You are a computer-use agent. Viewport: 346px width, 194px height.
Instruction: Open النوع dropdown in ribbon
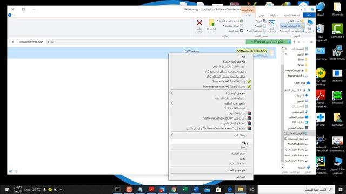(x=261, y=21)
